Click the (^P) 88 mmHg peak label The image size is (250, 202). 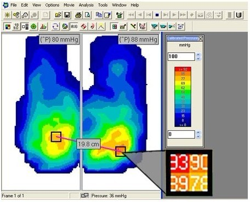point(138,40)
